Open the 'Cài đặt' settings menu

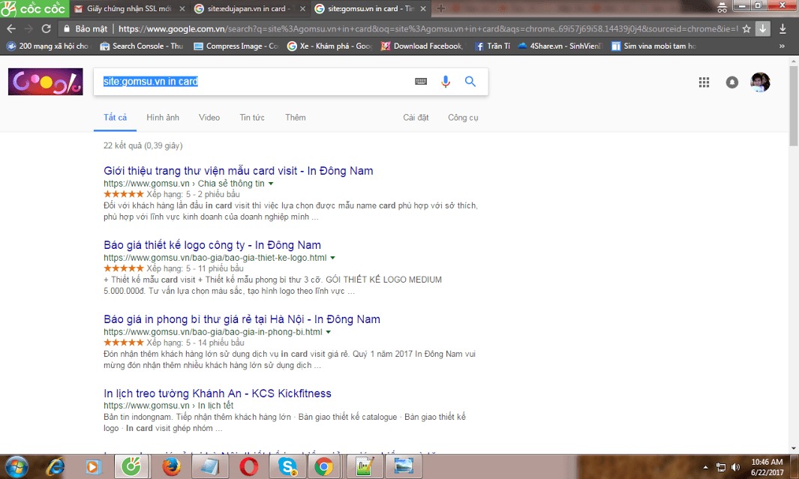click(x=416, y=118)
